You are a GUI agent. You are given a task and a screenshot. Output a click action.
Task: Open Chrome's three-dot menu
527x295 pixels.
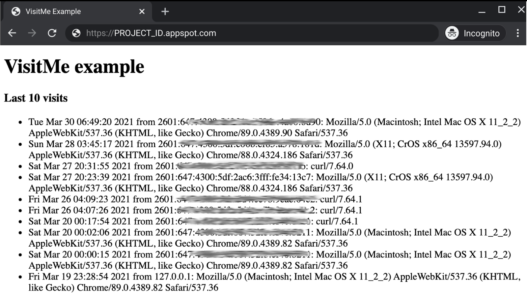[518, 33]
